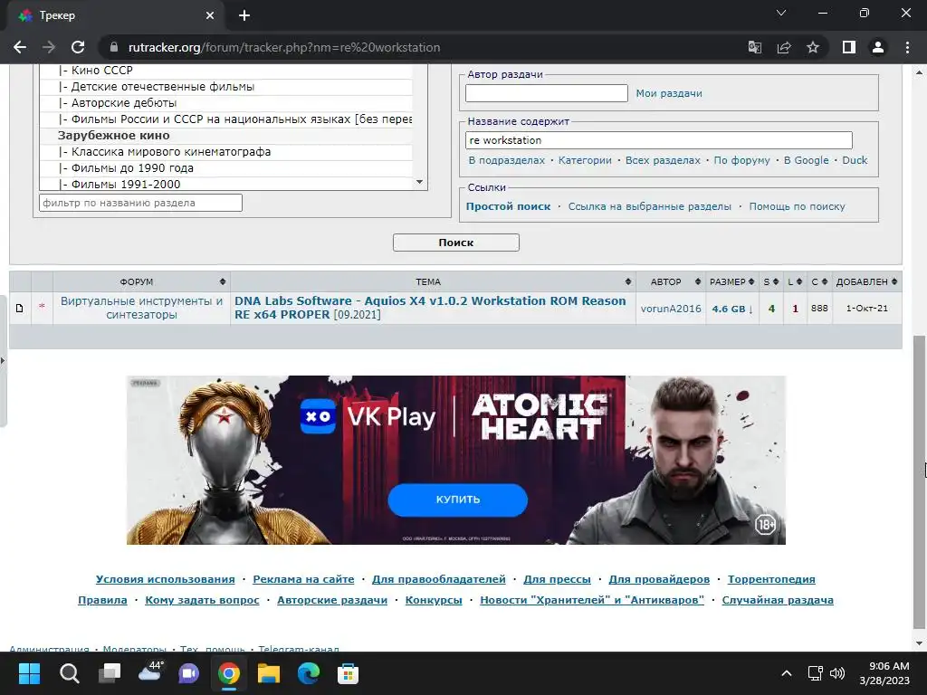Search В подразделах link
This screenshot has height=695, width=927.
tap(507, 160)
